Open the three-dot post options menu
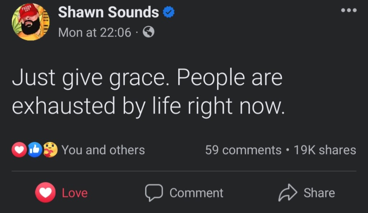Screen dimensions: 368x213 [349, 10]
